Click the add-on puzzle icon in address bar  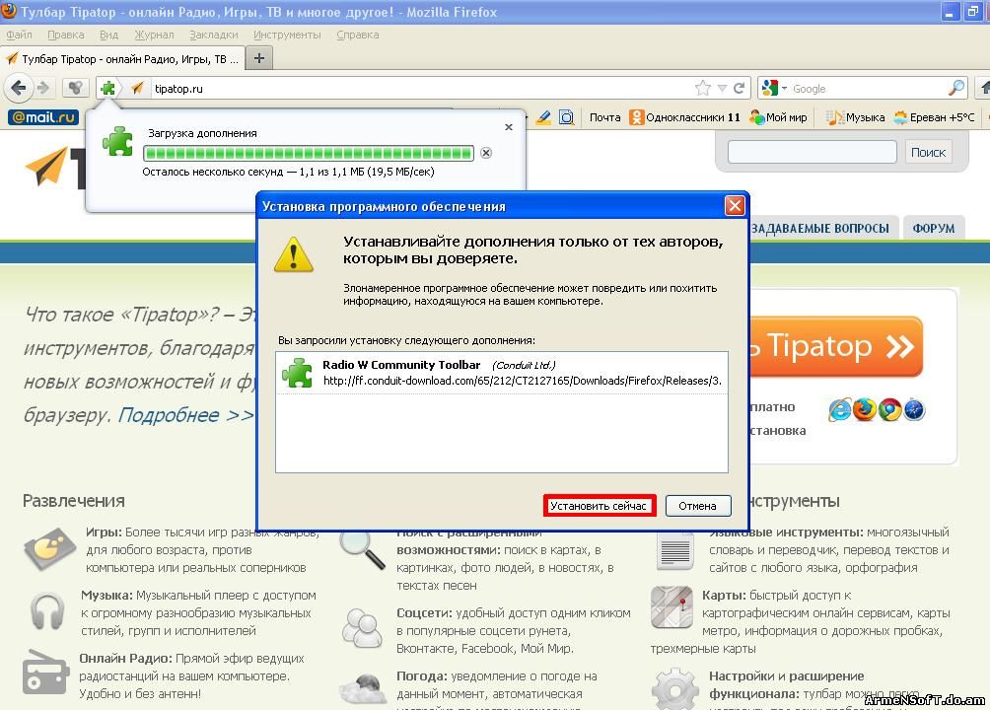(x=107, y=89)
